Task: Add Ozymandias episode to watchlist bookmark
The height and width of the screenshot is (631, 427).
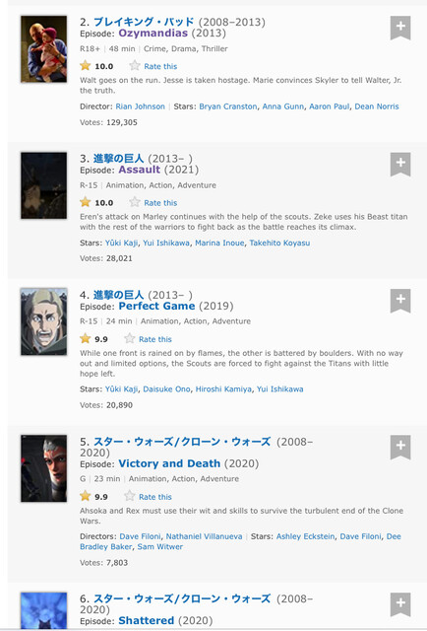Action: [400, 28]
